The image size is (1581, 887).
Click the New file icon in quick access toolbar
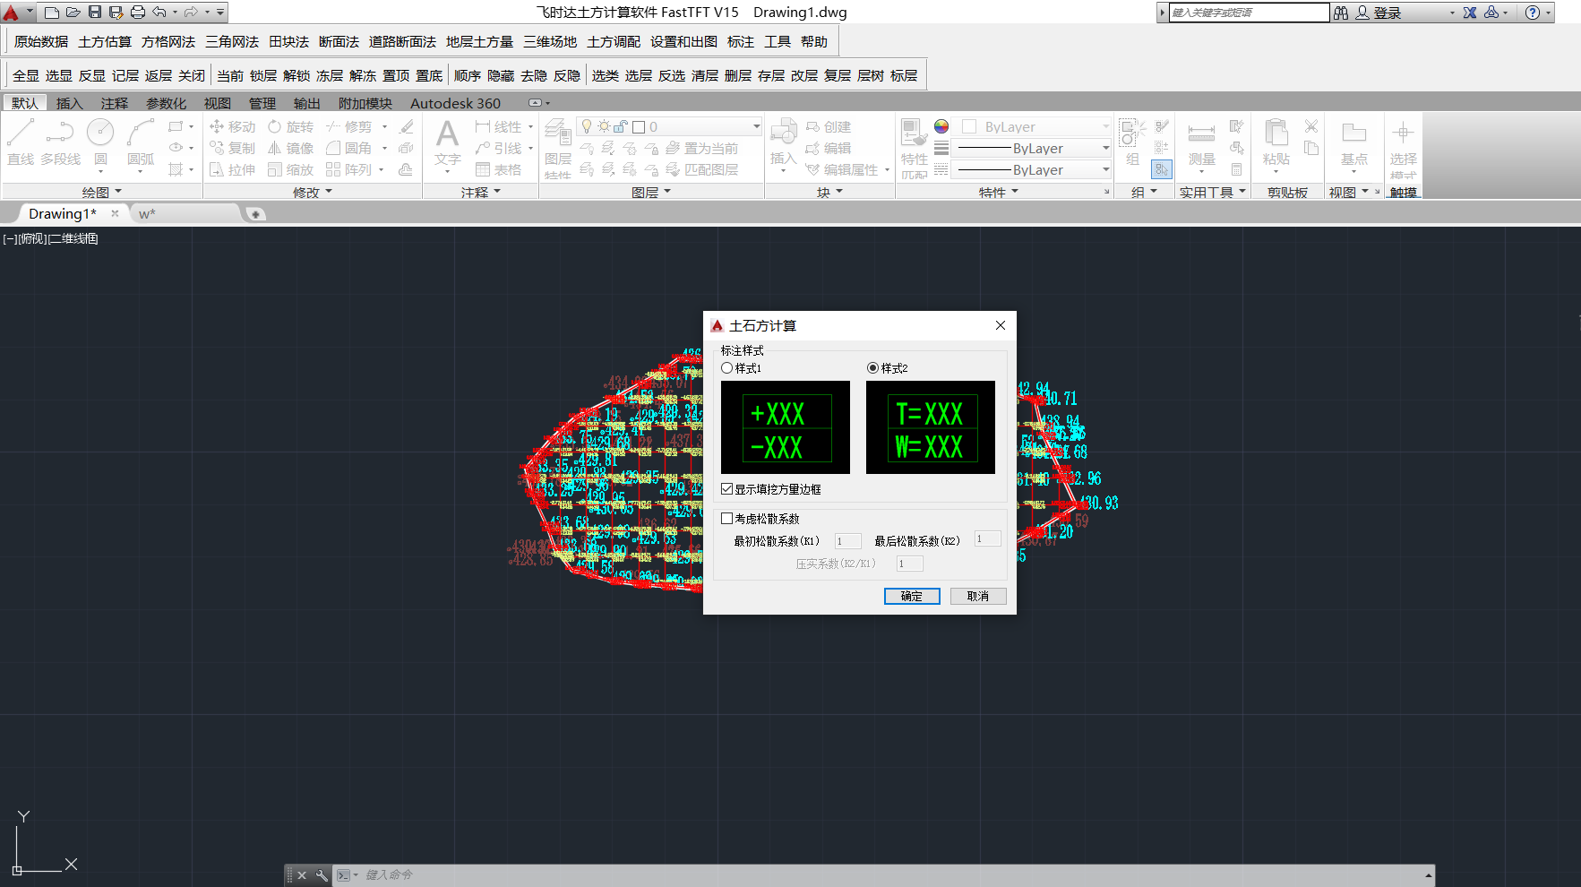pyautogui.click(x=52, y=13)
